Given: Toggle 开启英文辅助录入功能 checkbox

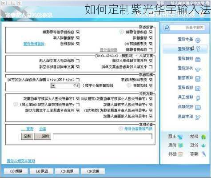Looking at the screenshot, I should click(151, 61).
